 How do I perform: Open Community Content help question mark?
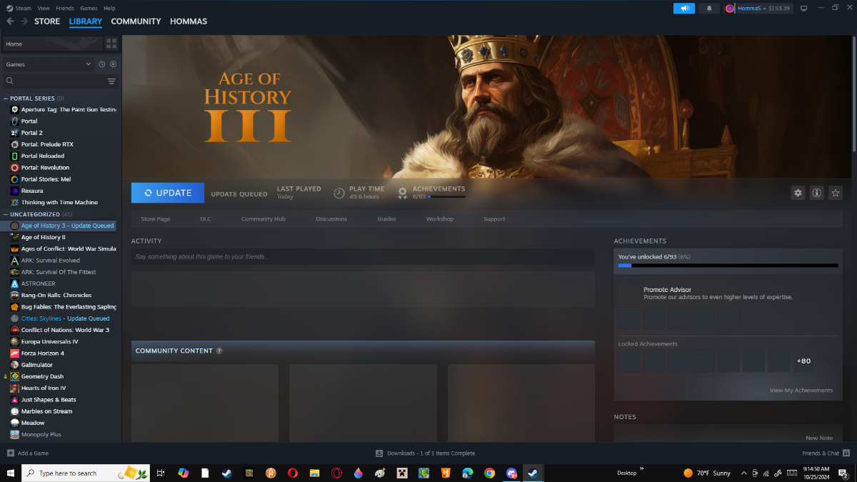click(219, 351)
